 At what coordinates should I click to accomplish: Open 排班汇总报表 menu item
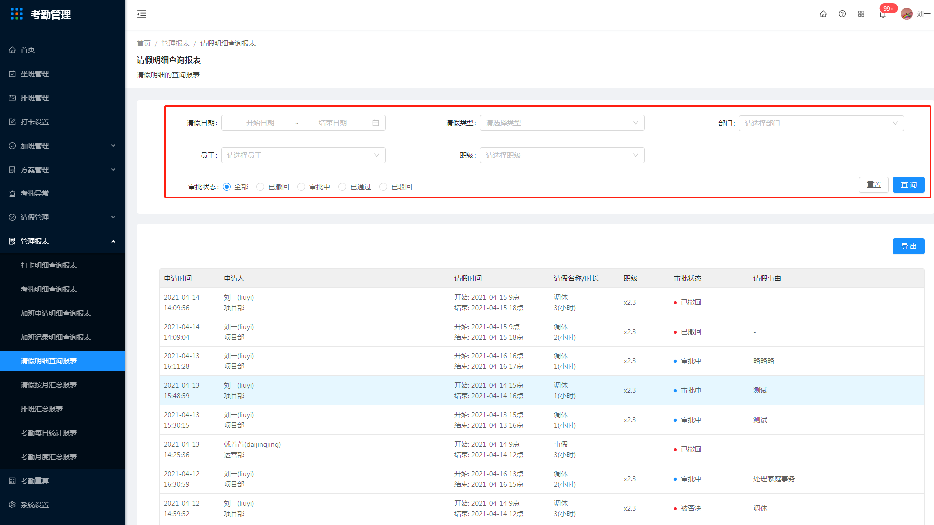[62, 409]
